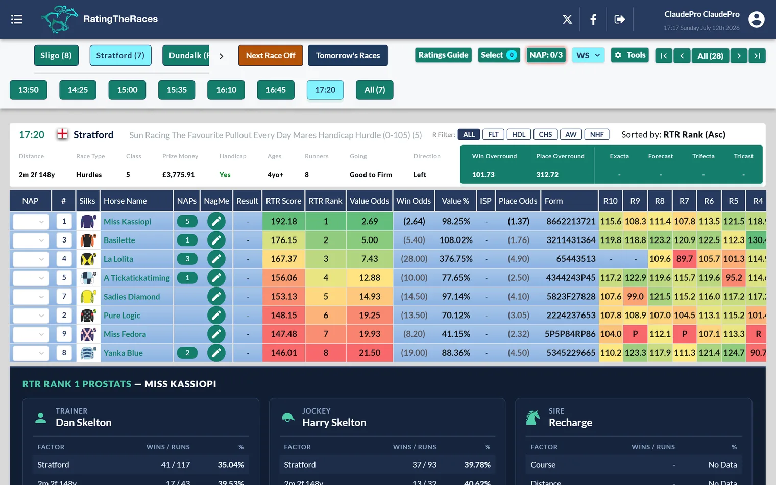Open the Tools menu button
The image size is (776, 485).
[x=630, y=55]
